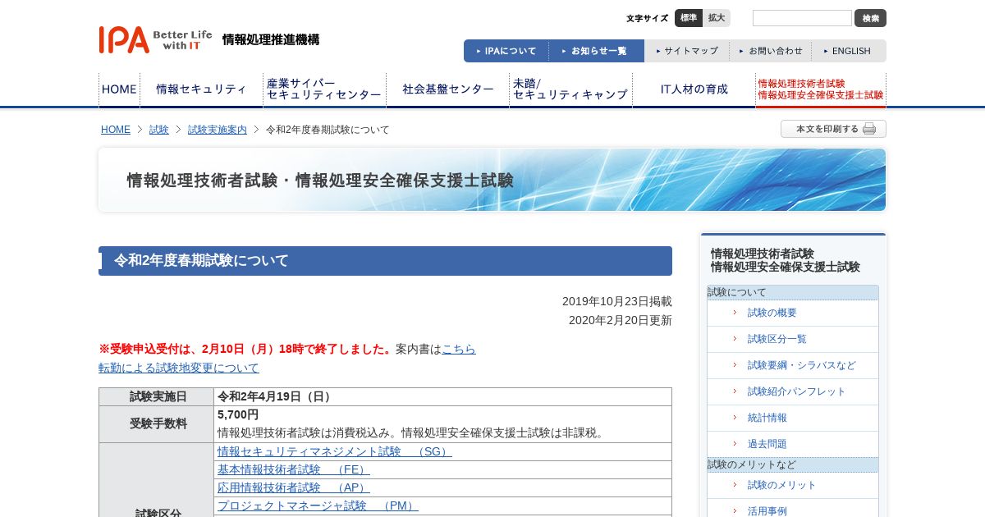
Task: Click 試験 in the breadcrumb
Action: (x=159, y=130)
